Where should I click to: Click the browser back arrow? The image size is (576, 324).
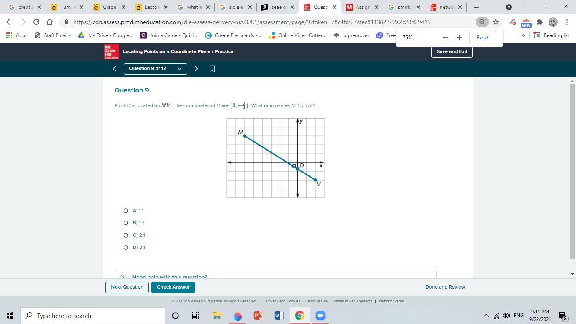[9, 22]
